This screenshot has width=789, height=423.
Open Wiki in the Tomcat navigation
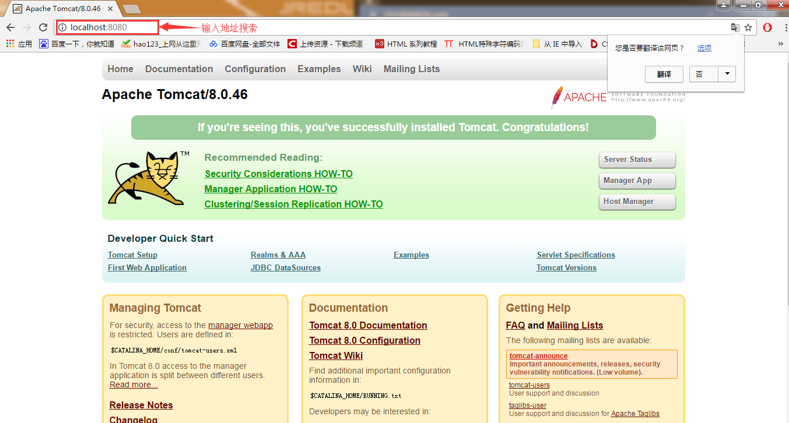(x=362, y=69)
